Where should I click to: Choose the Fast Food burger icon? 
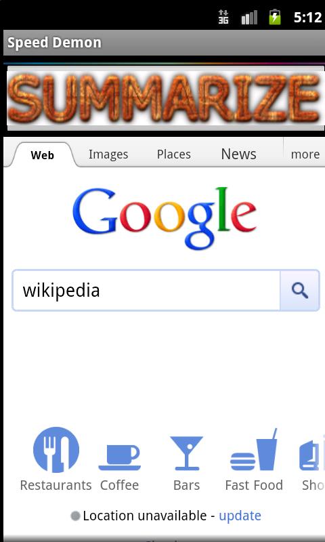pos(254,449)
